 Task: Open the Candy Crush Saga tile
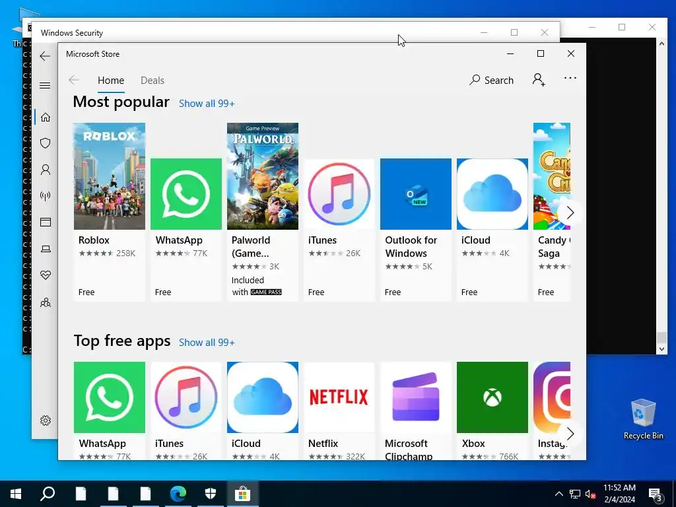[552, 211]
